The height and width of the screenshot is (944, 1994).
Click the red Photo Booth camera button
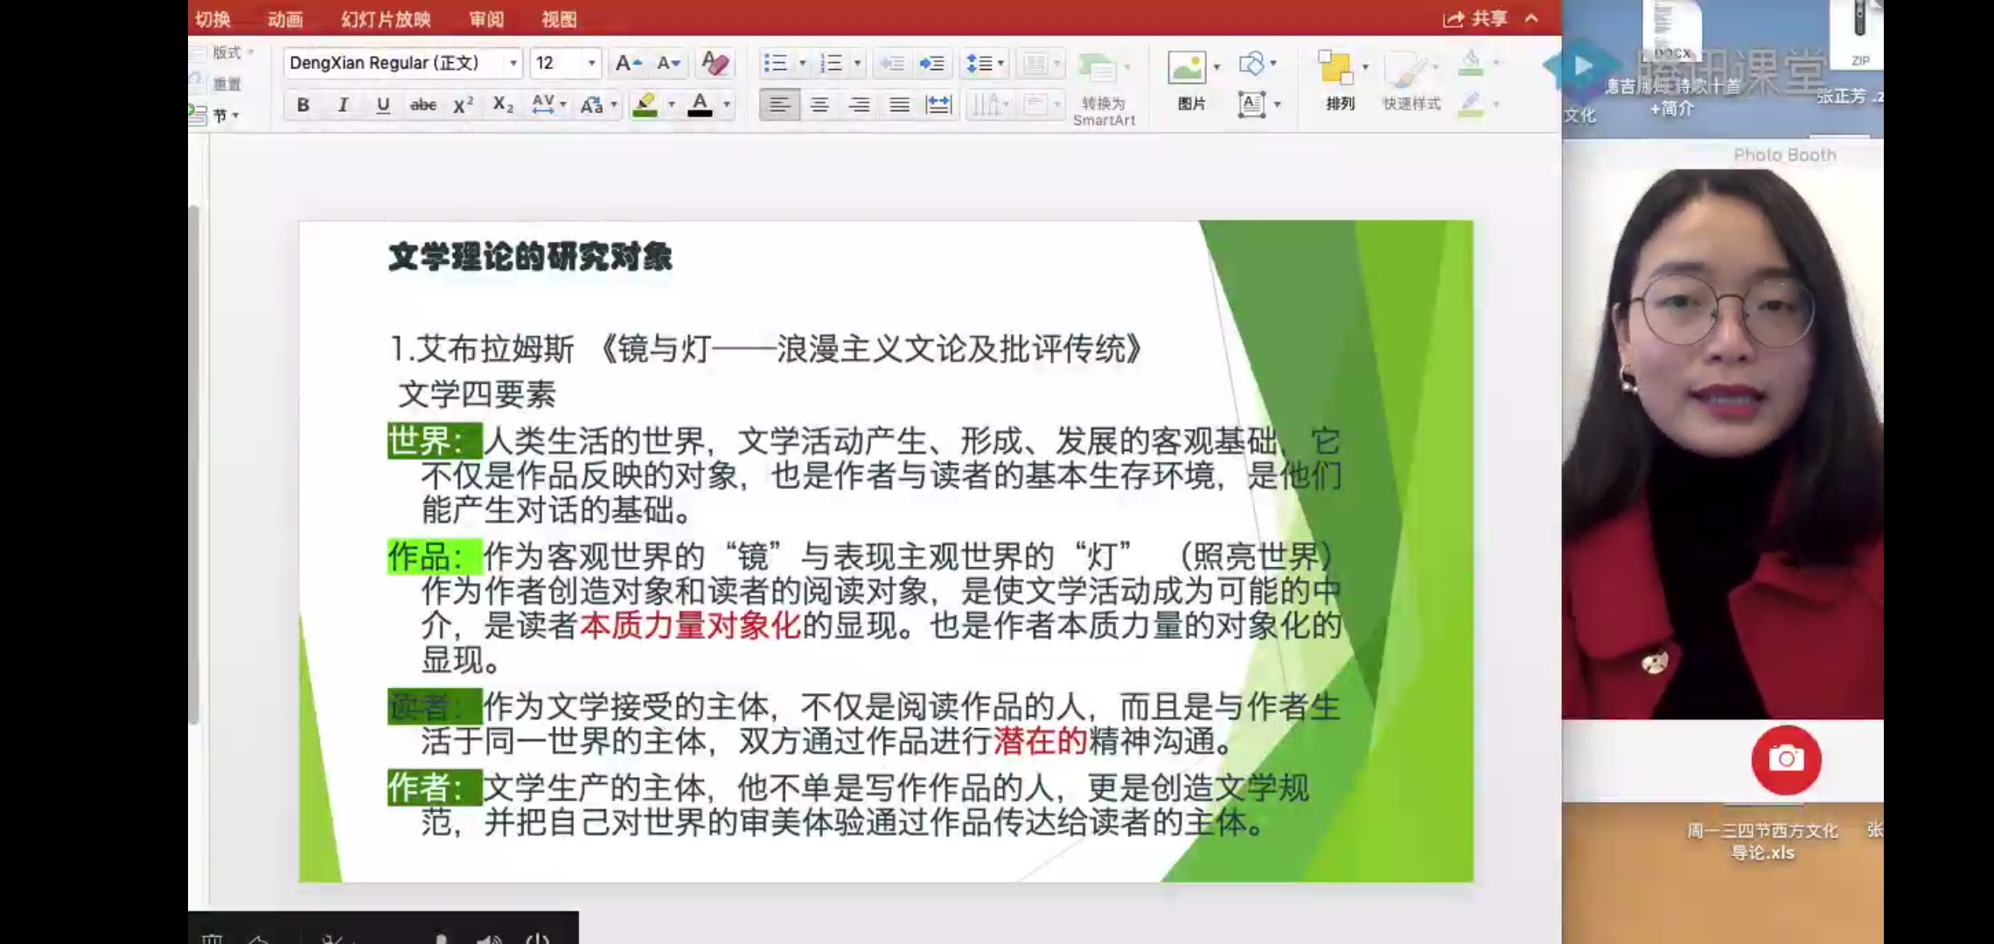coord(1785,759)
